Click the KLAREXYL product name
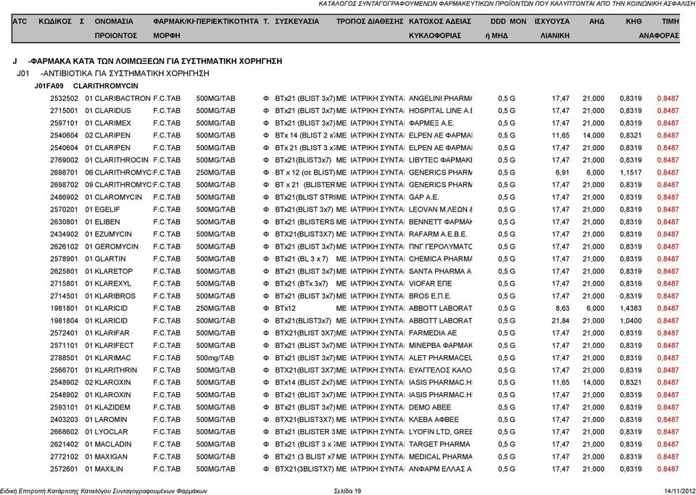Screen dimensions: 696x495 (113, 284)
